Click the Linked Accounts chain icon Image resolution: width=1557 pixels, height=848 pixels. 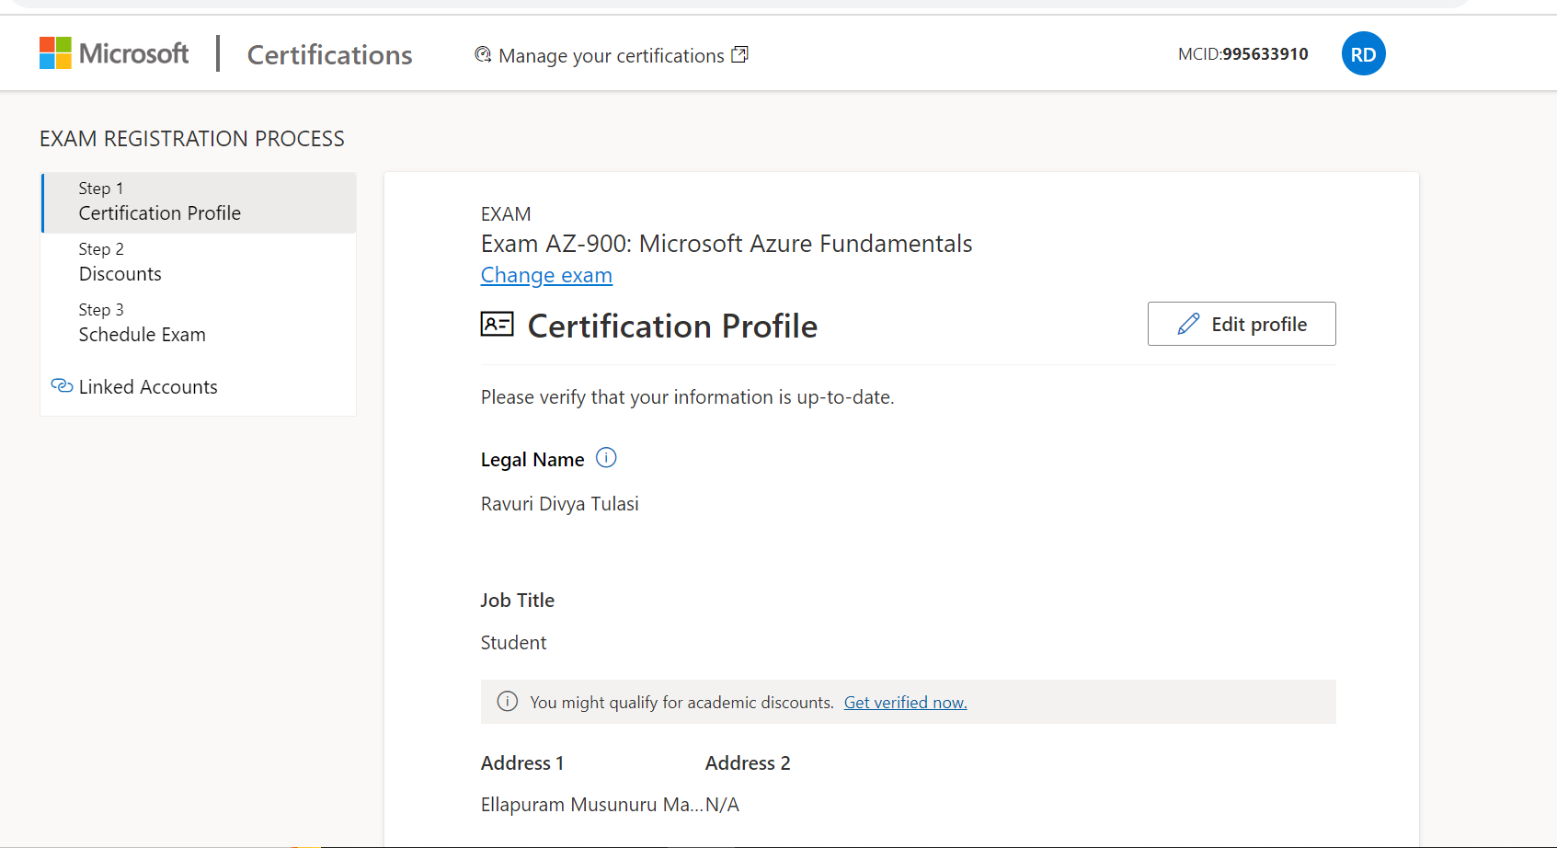(62, 386)
